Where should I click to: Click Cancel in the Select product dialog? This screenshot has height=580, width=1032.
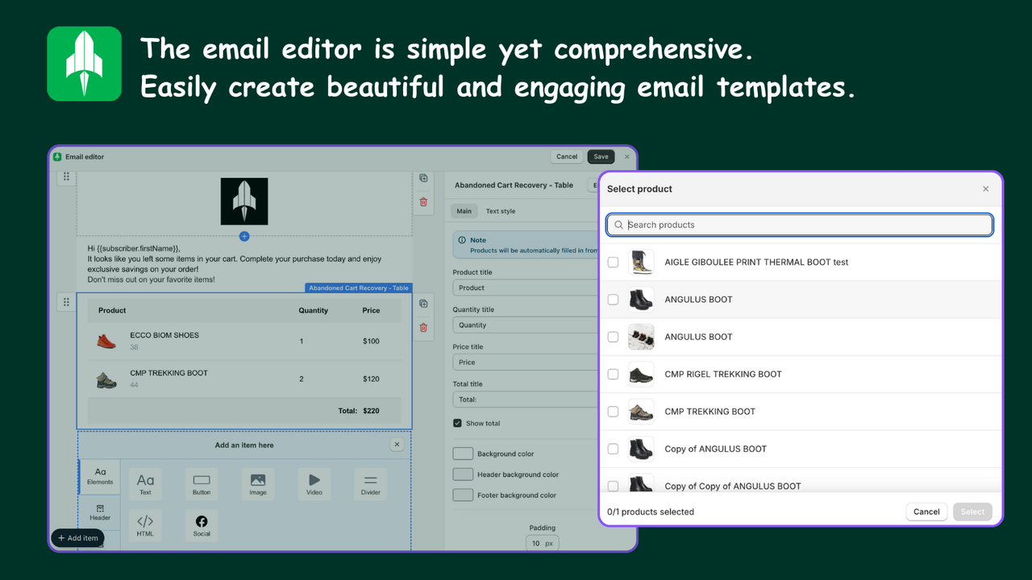[926, 512]
